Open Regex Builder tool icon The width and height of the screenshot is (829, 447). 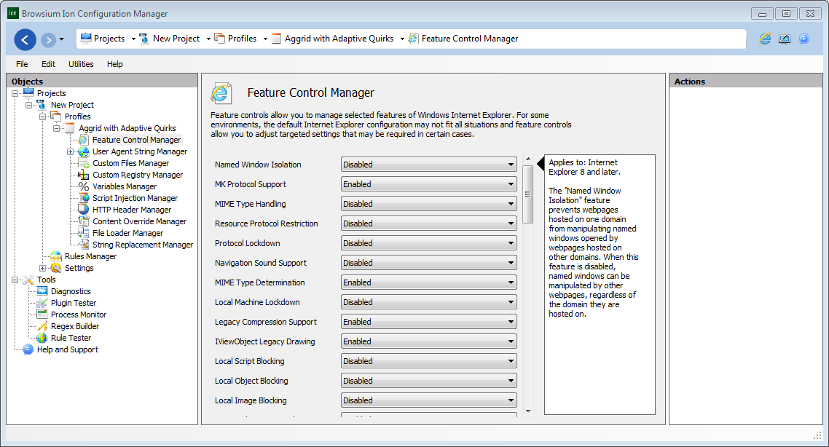[x=42, y=326]
